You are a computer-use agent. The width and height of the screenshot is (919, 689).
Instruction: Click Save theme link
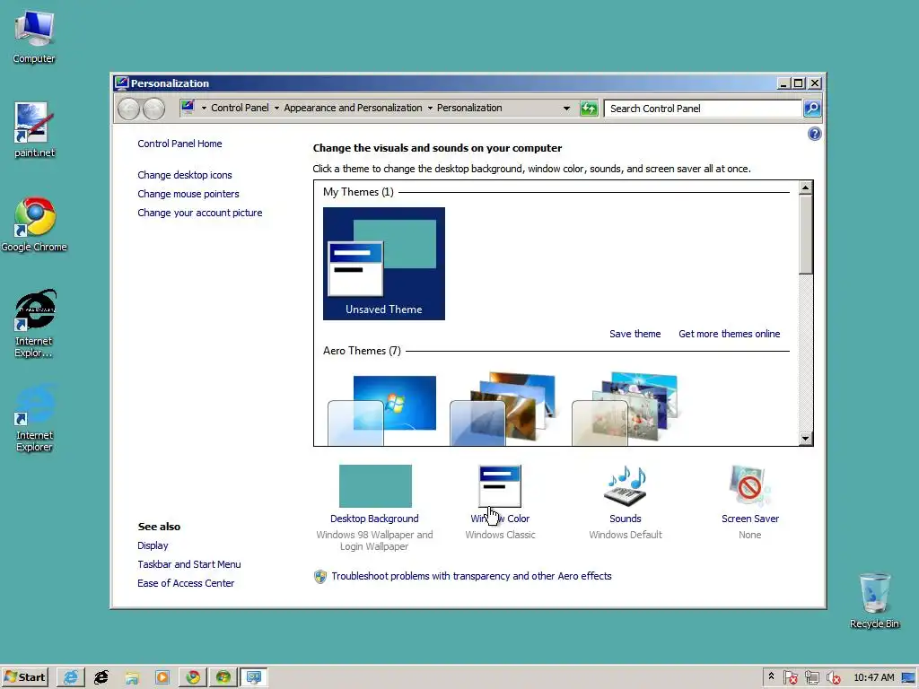635,334
